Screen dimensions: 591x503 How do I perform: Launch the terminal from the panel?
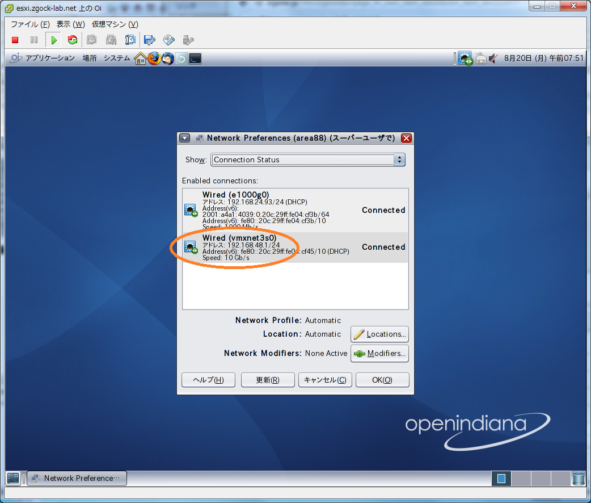(195, 58)
